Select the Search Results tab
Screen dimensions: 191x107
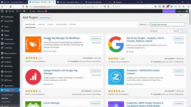coord(30,24)
